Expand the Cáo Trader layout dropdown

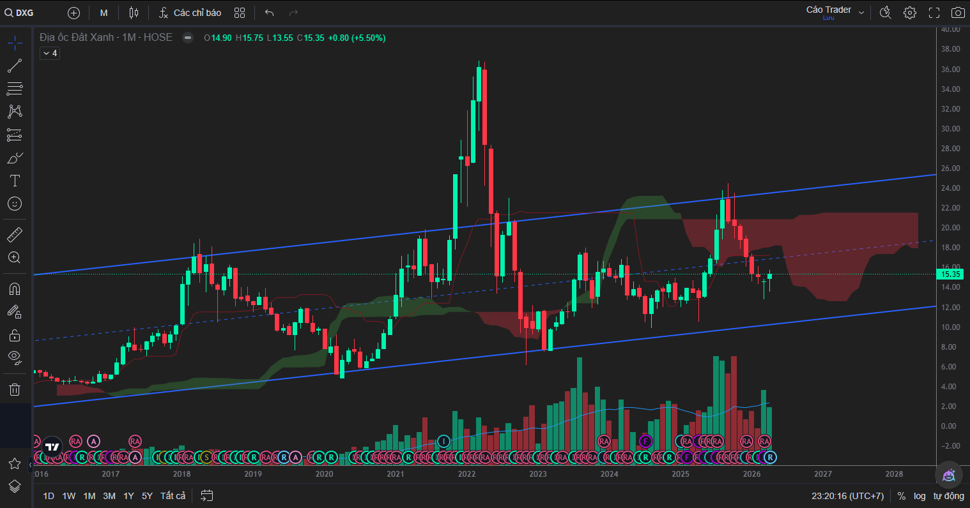(x=861, y=13)
